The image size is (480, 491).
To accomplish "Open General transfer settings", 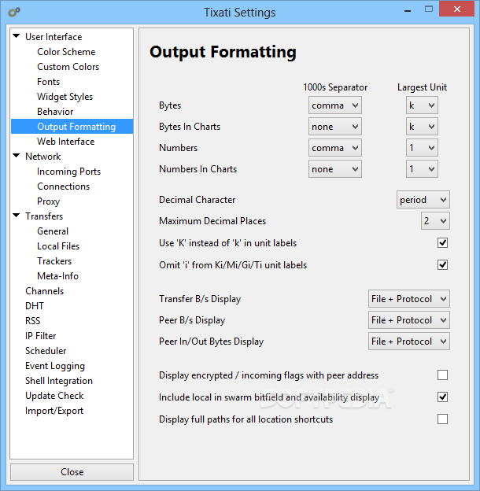I will (x=53, y=231).
